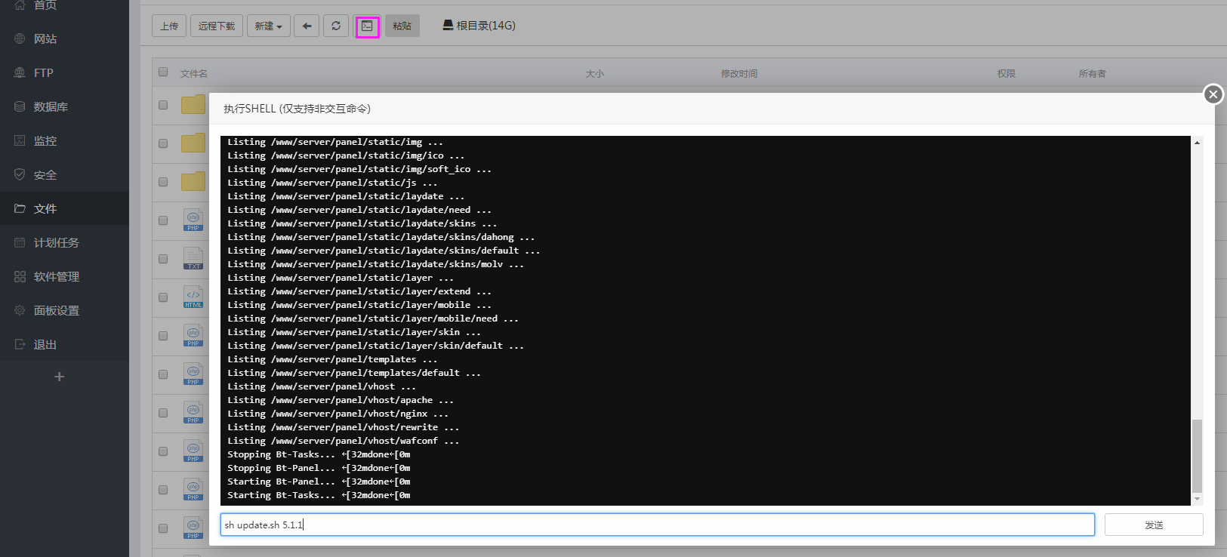
Task: Click the 修改时间 (Modified time) column header
Action: tap(739, 74)
